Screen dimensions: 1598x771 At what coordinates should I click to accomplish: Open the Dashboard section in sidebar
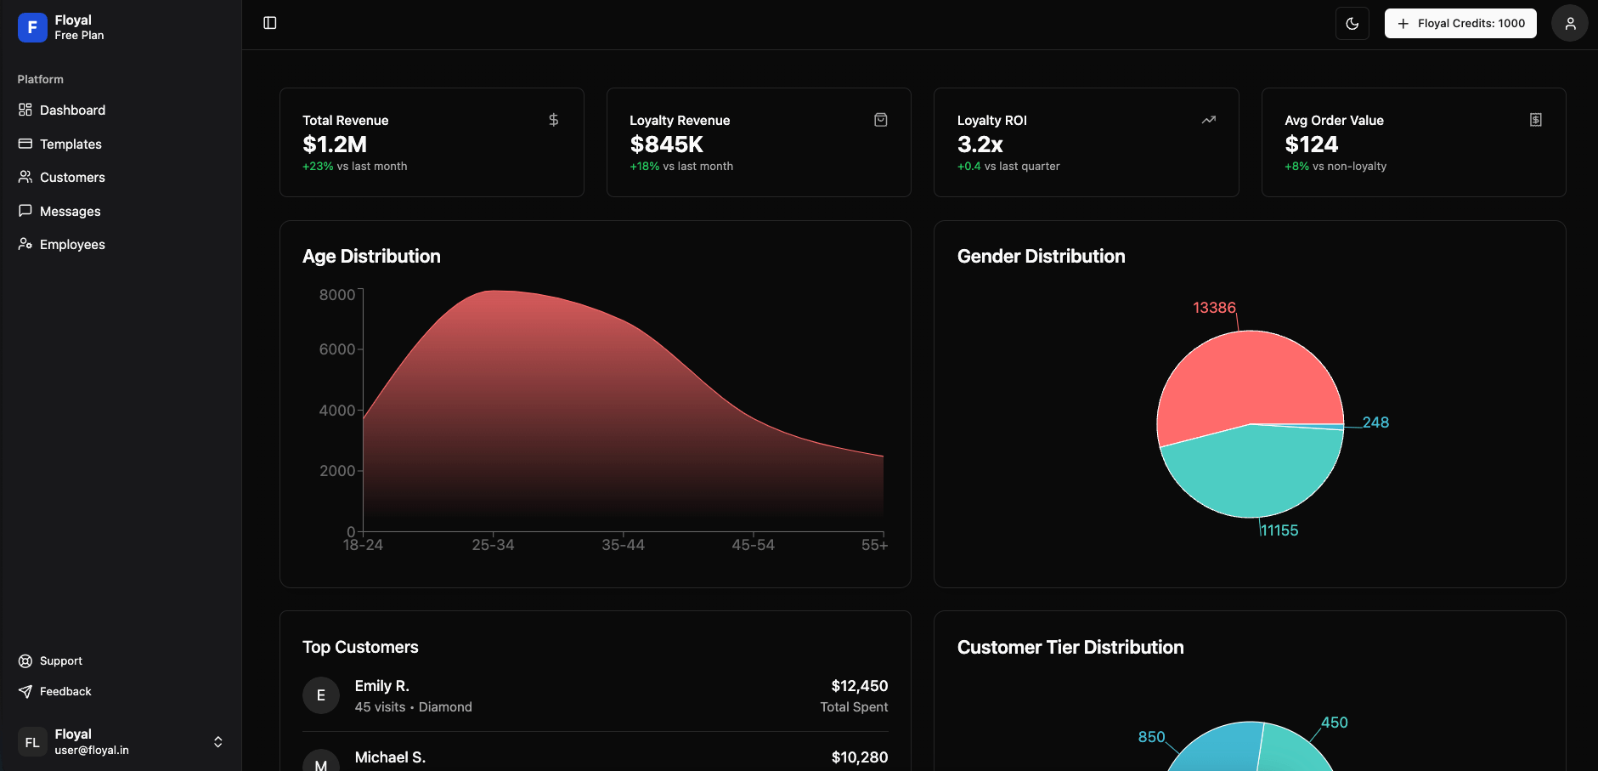[x=72, y=110]
